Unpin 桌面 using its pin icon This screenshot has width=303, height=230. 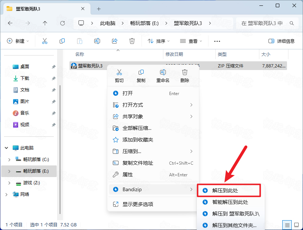tap(53, 67)
